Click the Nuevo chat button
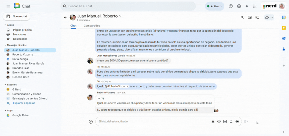The image size is (289, 136). coord(17,16)
